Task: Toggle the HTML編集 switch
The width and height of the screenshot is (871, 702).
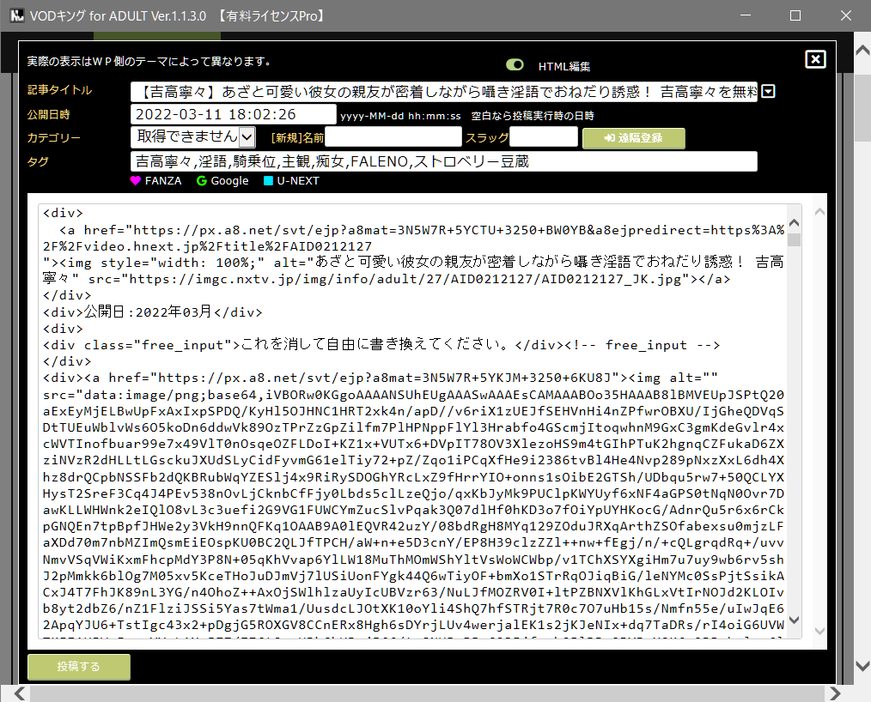Action: (x=515, y=65)
